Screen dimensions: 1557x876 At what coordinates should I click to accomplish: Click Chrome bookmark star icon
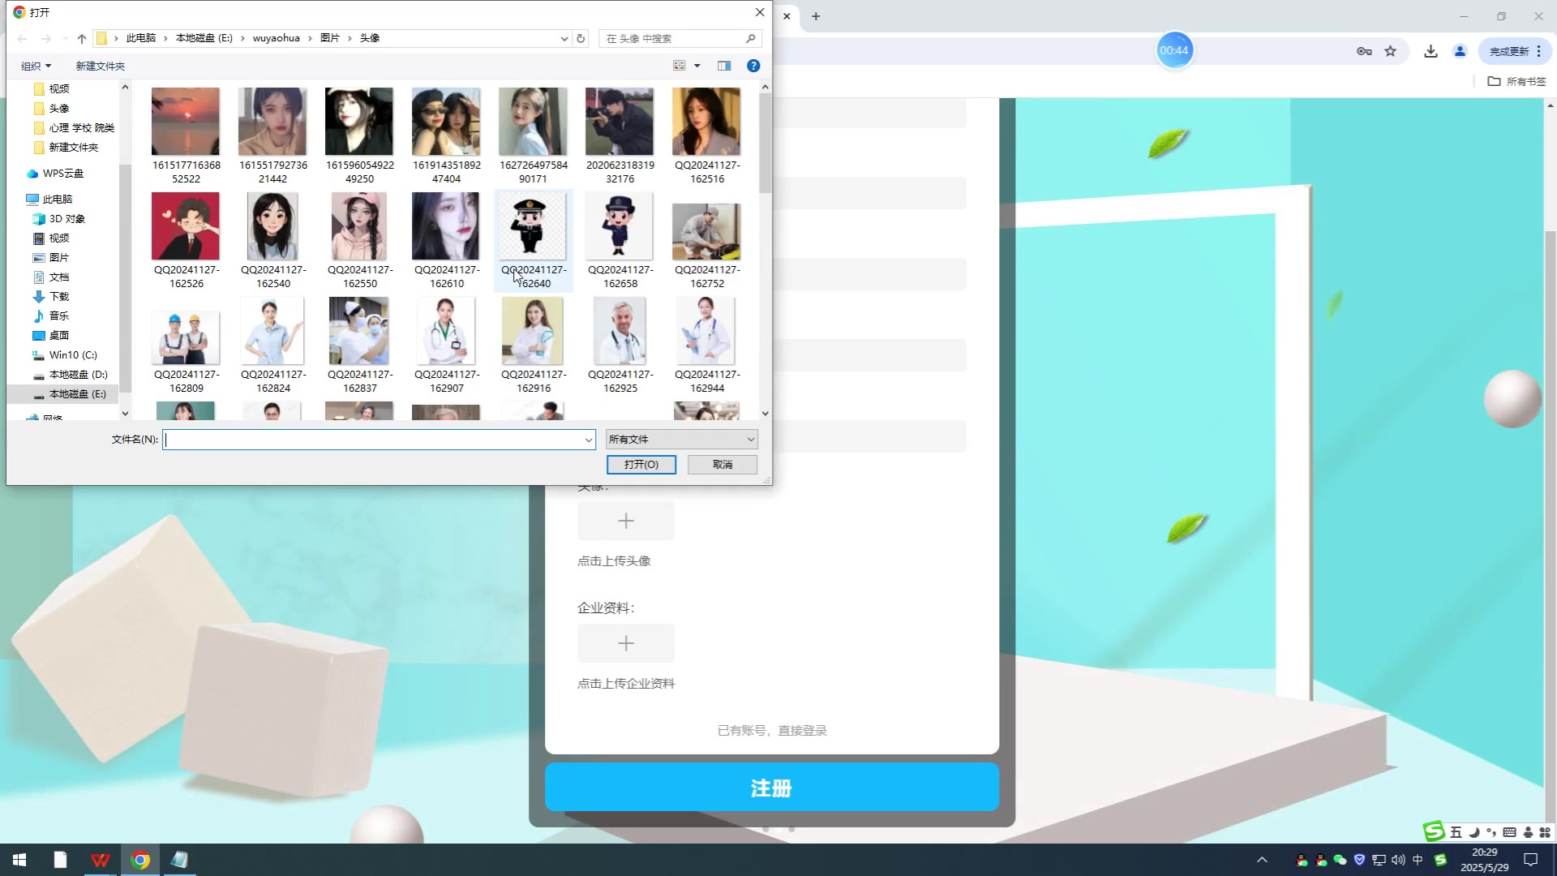(x=1391, y=51)
